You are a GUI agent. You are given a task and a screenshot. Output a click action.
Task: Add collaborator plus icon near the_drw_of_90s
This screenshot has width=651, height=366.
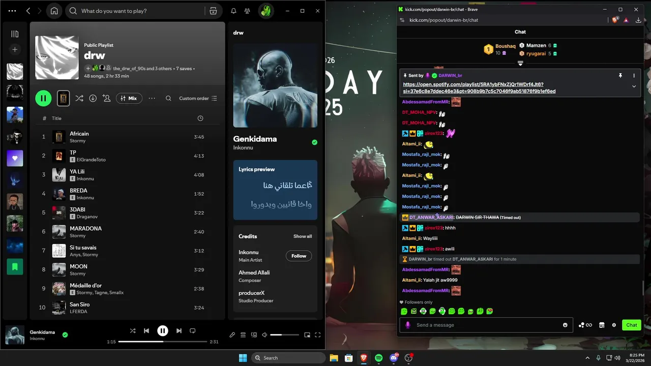(x=87, y=68)
